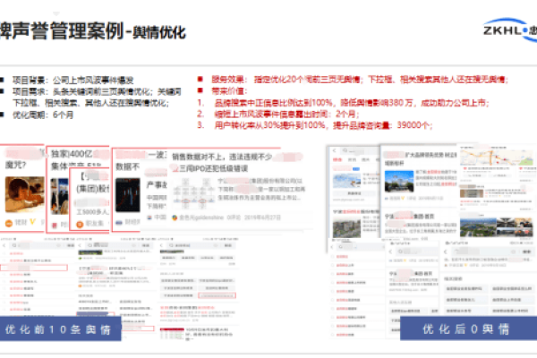Click the 项目背景 bullet line
This screenshot has height=358, width=537.
point(73,81)
